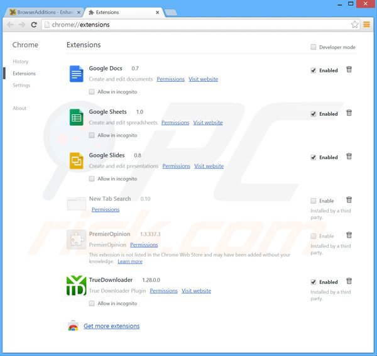Reload the page with the refresh button
This screenshot has width=377, height=356.
coord(34,25)
